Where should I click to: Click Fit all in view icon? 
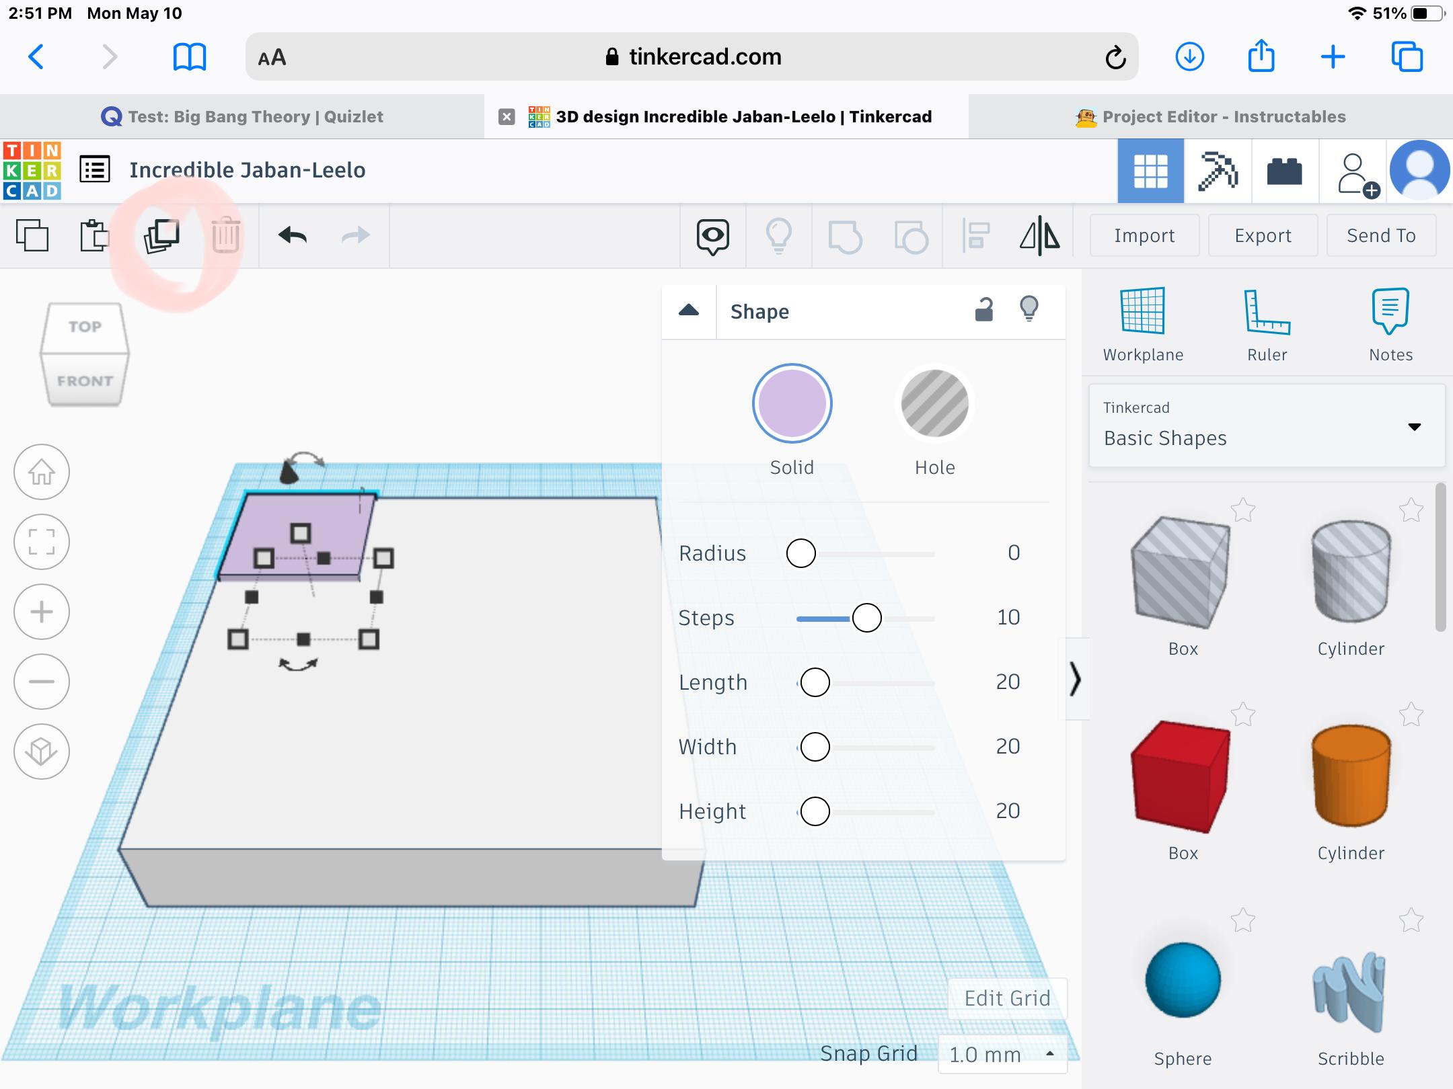[x=42, y=542]
